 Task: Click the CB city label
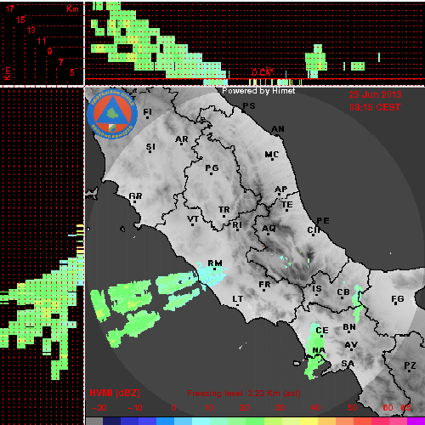[343, 292]
